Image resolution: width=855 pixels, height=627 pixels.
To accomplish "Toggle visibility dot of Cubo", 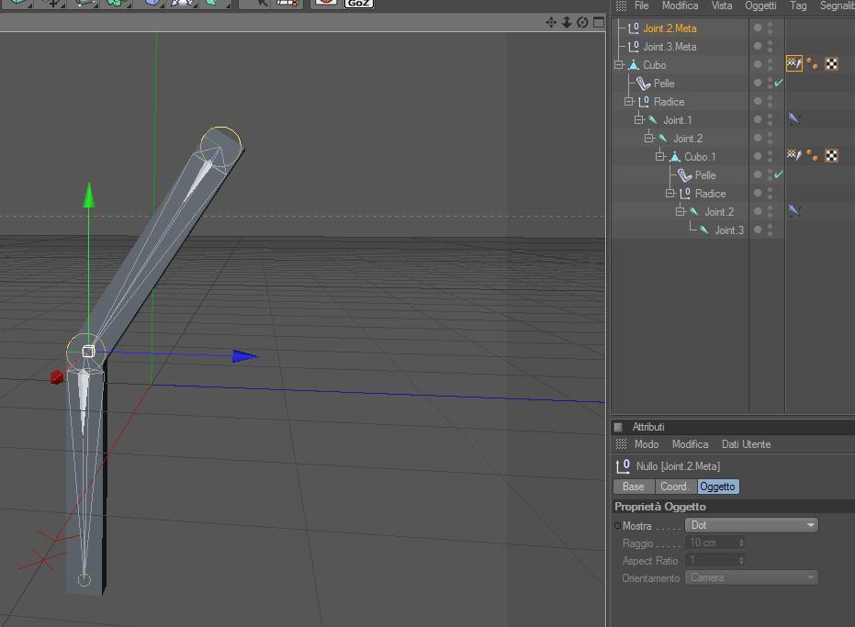I will [x=758, y=64].
